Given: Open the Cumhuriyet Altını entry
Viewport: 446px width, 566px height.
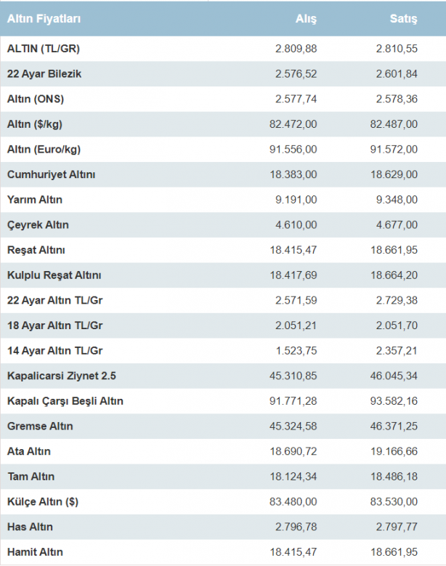Looking at the screenshot, I should click(51, 174).
